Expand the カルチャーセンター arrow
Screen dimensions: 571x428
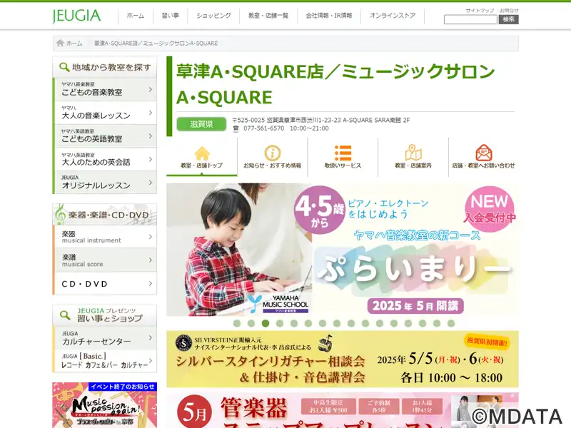pyautogui.click(x=151, y=337)
